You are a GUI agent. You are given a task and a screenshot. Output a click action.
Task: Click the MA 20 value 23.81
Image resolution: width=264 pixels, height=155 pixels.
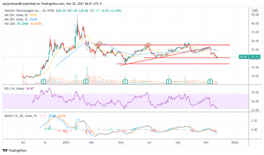pos(33,15)
